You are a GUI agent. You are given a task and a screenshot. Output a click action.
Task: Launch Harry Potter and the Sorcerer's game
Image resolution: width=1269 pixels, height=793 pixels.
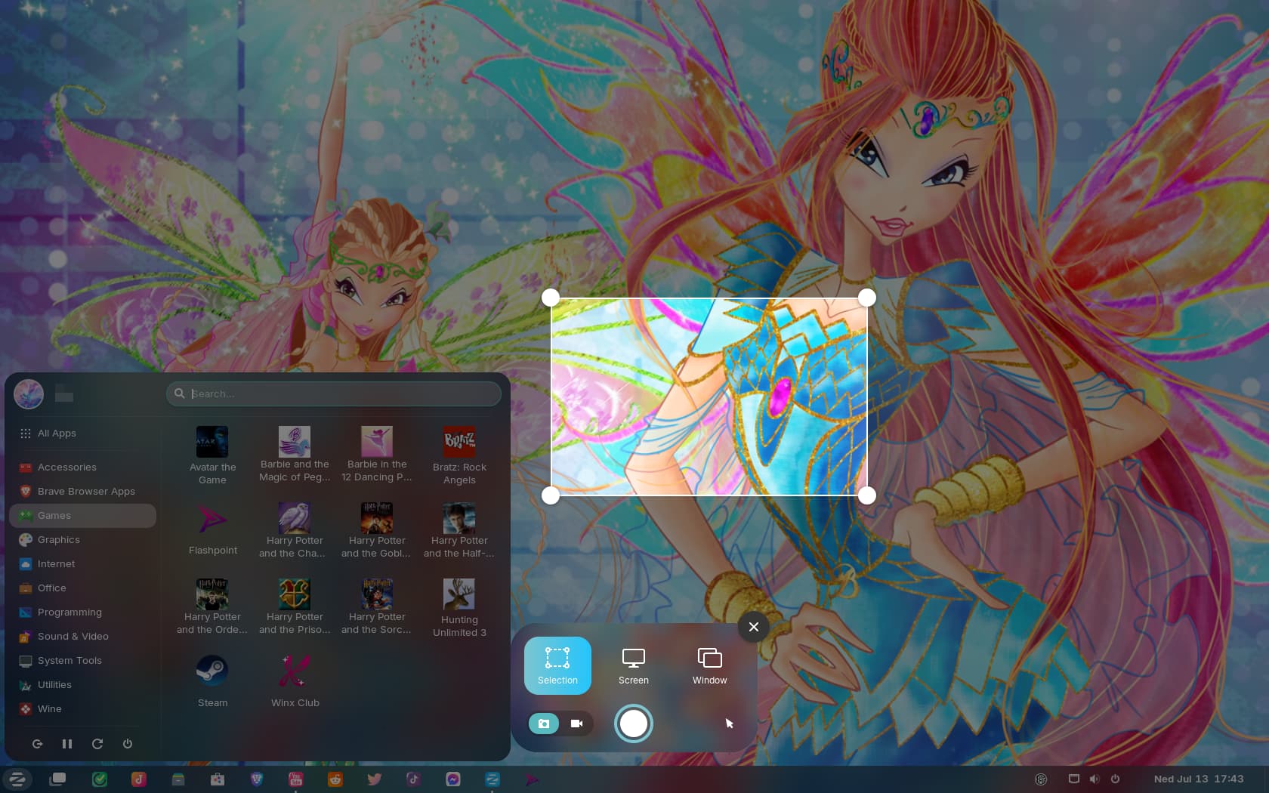point(377,607)
